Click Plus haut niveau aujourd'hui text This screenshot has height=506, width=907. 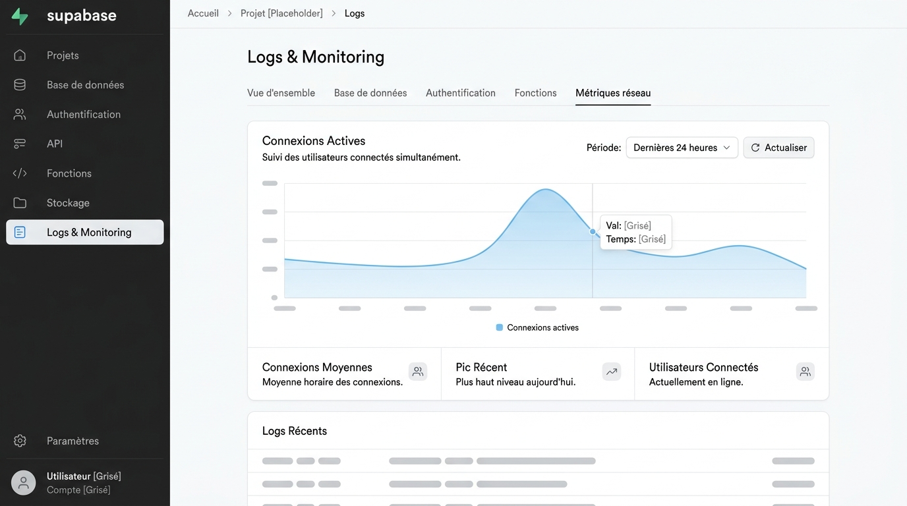click(x=515, y=382)
